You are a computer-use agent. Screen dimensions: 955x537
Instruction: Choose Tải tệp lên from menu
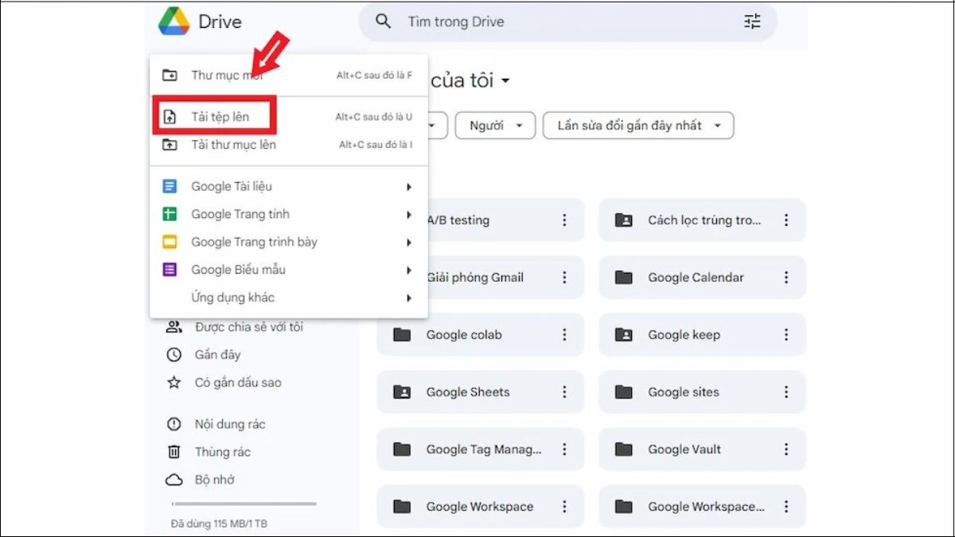[x=289, y=117]
